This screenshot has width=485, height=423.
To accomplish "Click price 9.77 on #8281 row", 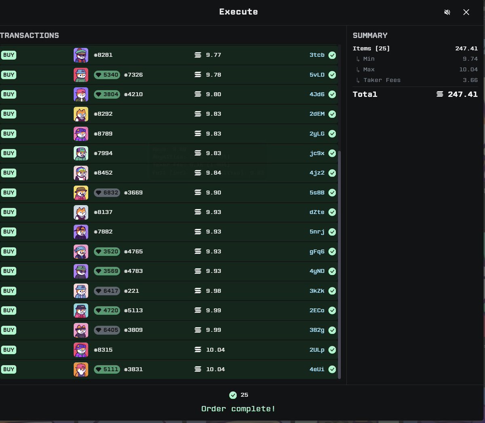I will click(213, 55).
